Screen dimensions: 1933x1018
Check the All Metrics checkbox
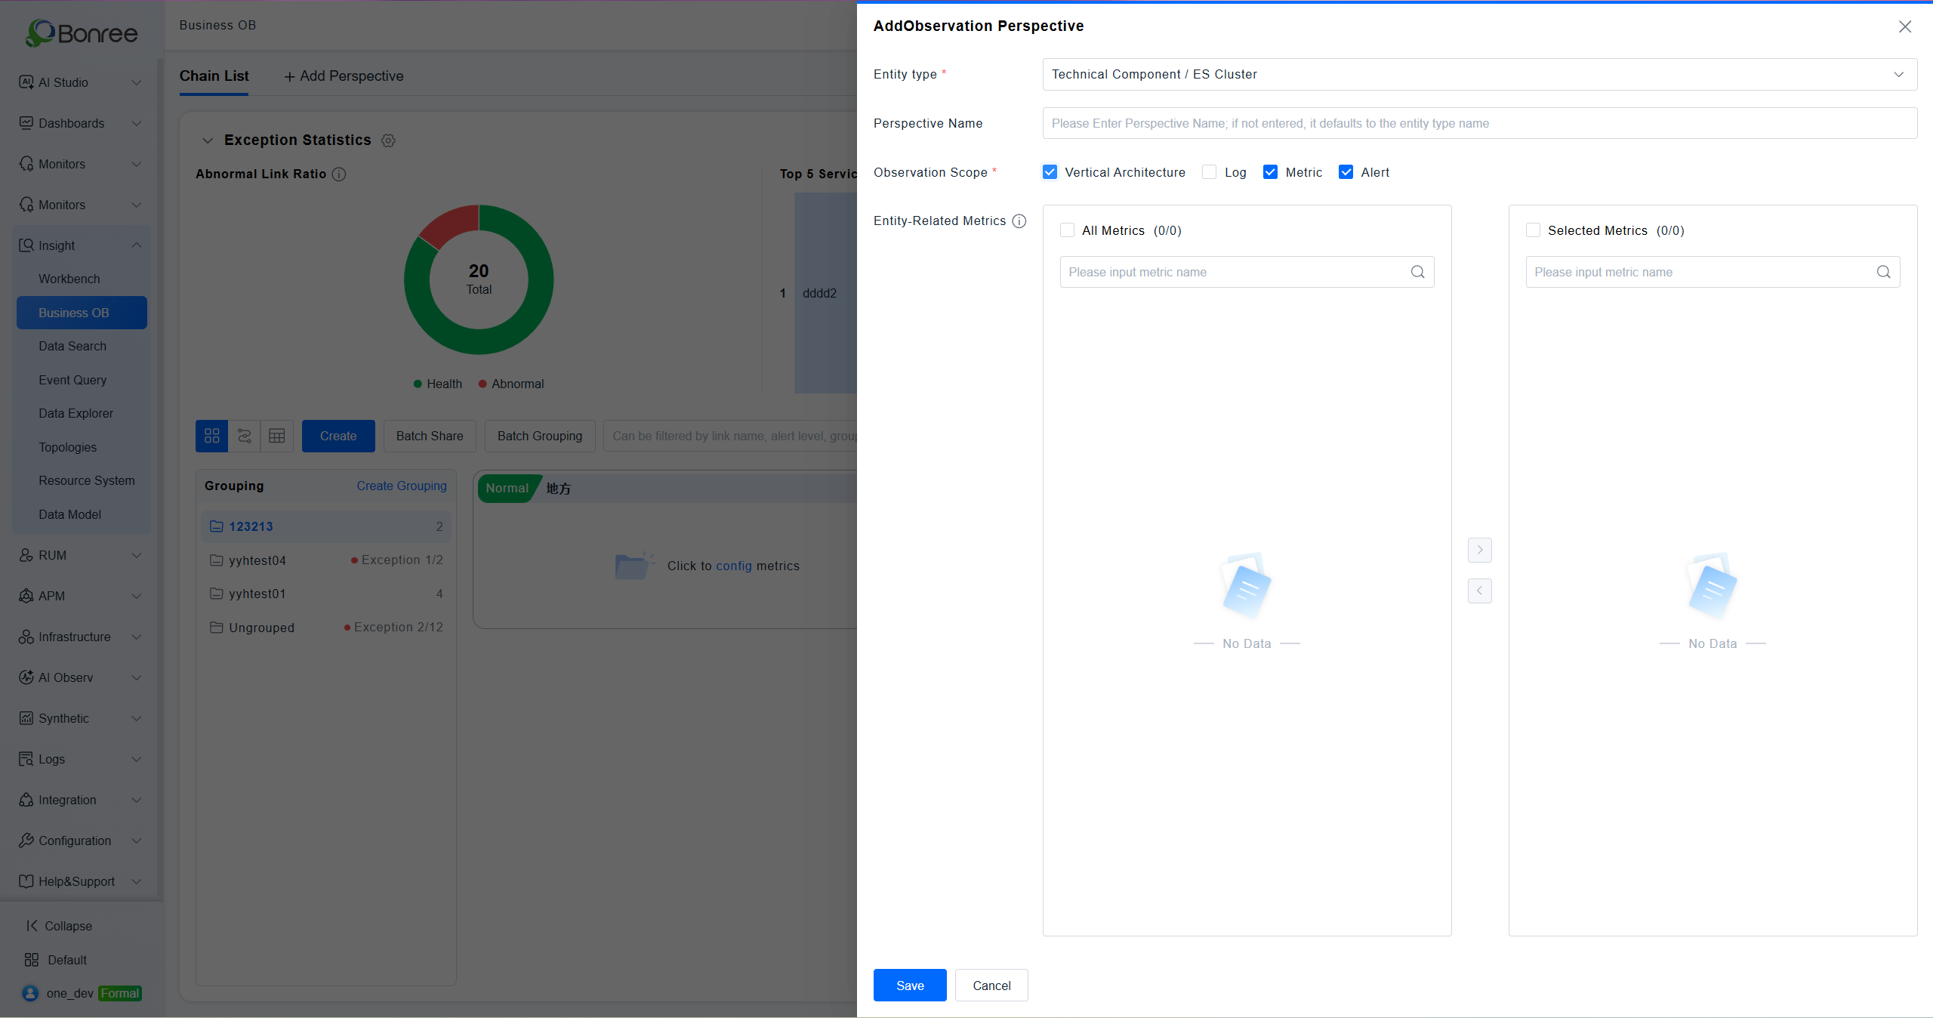(x=1067, y=230)
